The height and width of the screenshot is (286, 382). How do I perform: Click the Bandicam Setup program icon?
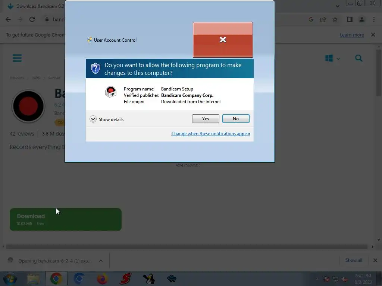[x=110, y=92]
